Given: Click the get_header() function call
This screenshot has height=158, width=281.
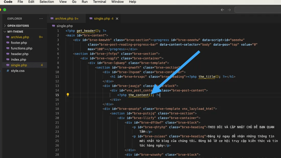Looking at the screenshot, I should [87, 31].
